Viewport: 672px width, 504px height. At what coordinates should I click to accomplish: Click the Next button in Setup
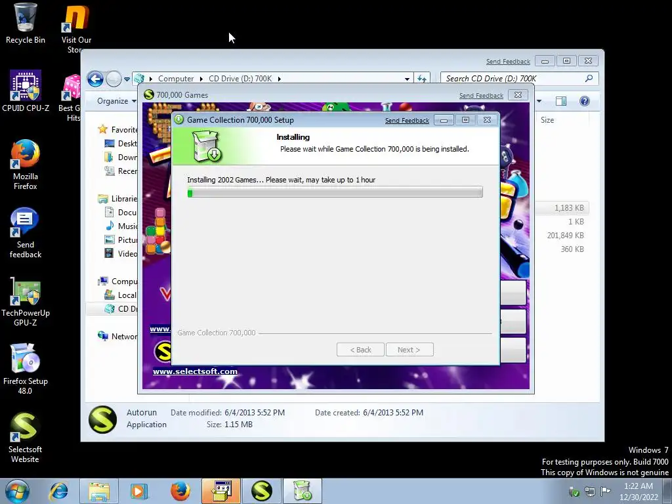[x=409, y=350]
